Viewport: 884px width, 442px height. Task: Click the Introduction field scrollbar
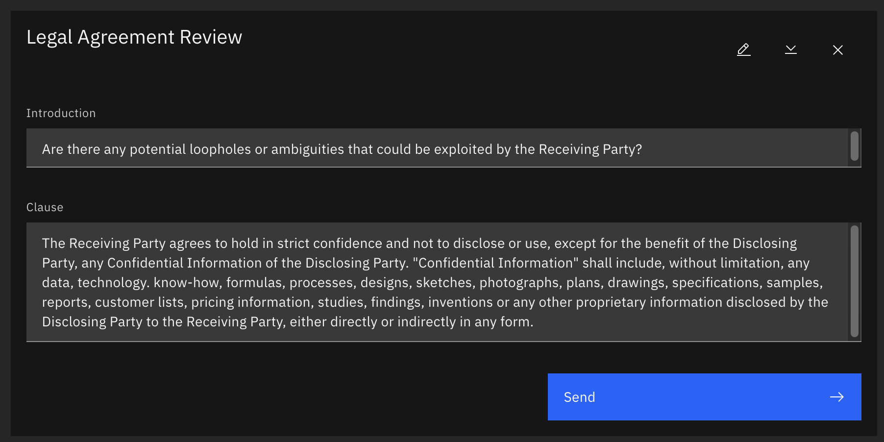[854, 146]
